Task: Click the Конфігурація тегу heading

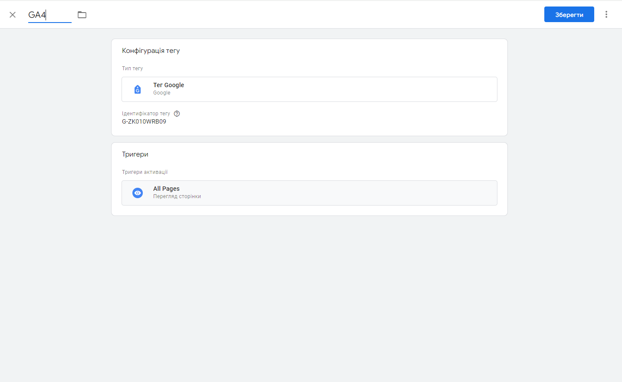Action: 151,51
